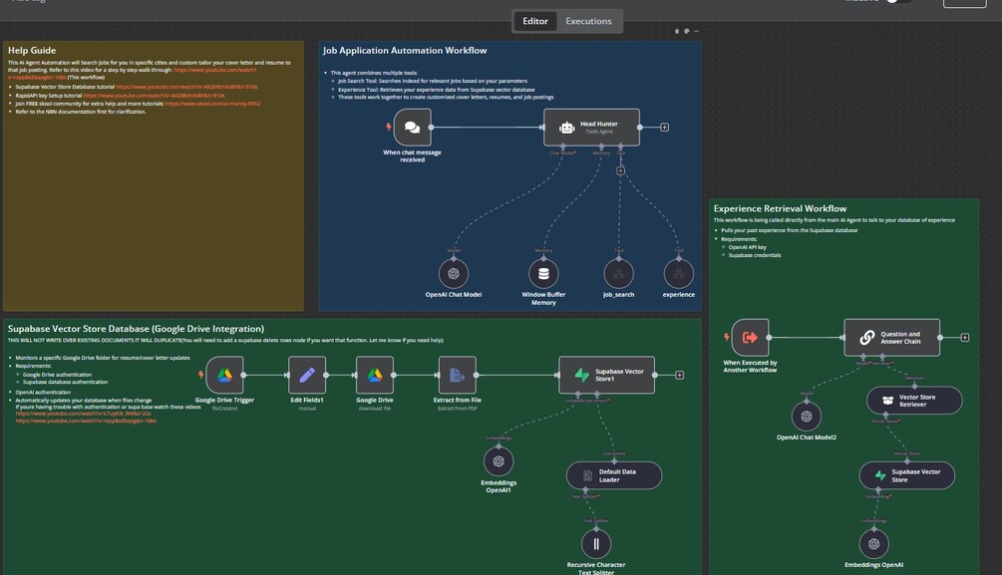Select Supabase Vector Store node in Experience Retrieval
Viewport: 1002px width, 575px height.
906,475
